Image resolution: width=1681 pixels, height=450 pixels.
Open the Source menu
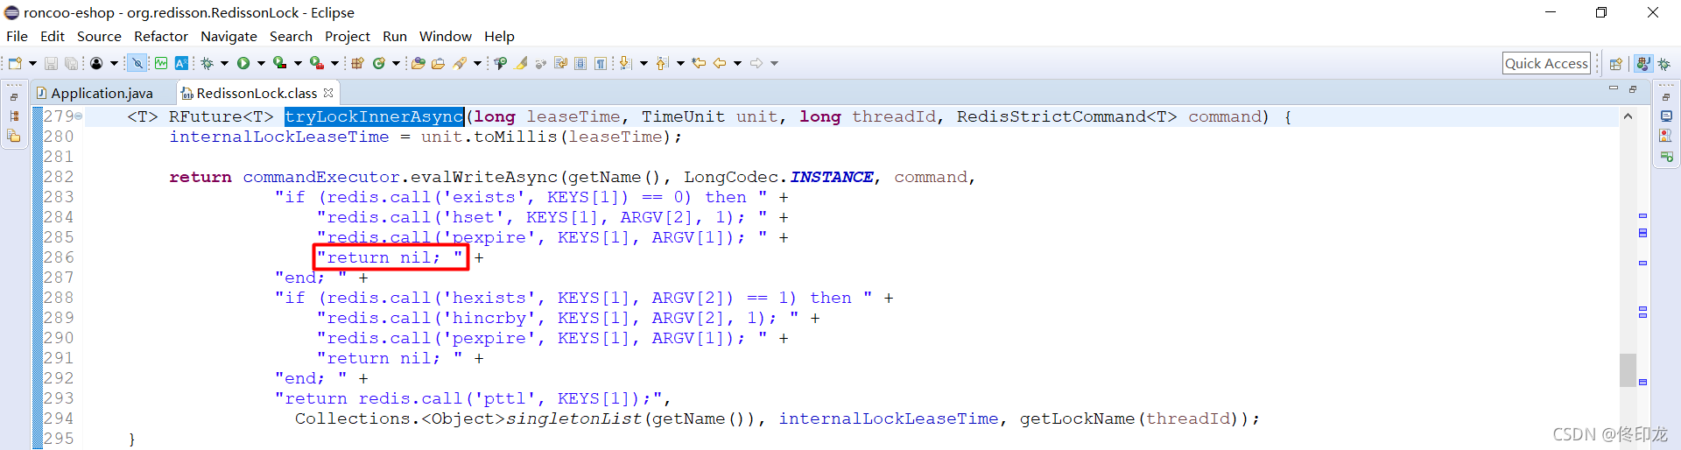click(x=99, y=36)
